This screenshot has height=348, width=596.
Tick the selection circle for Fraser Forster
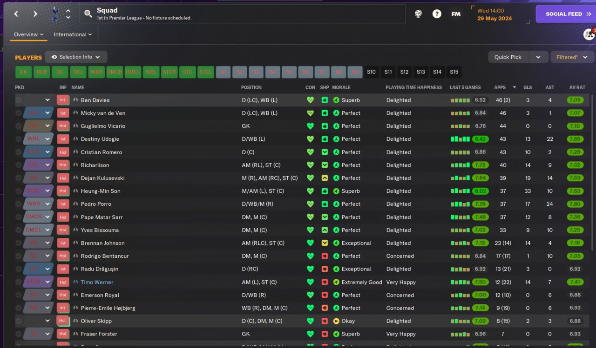[x=19, y=334]
